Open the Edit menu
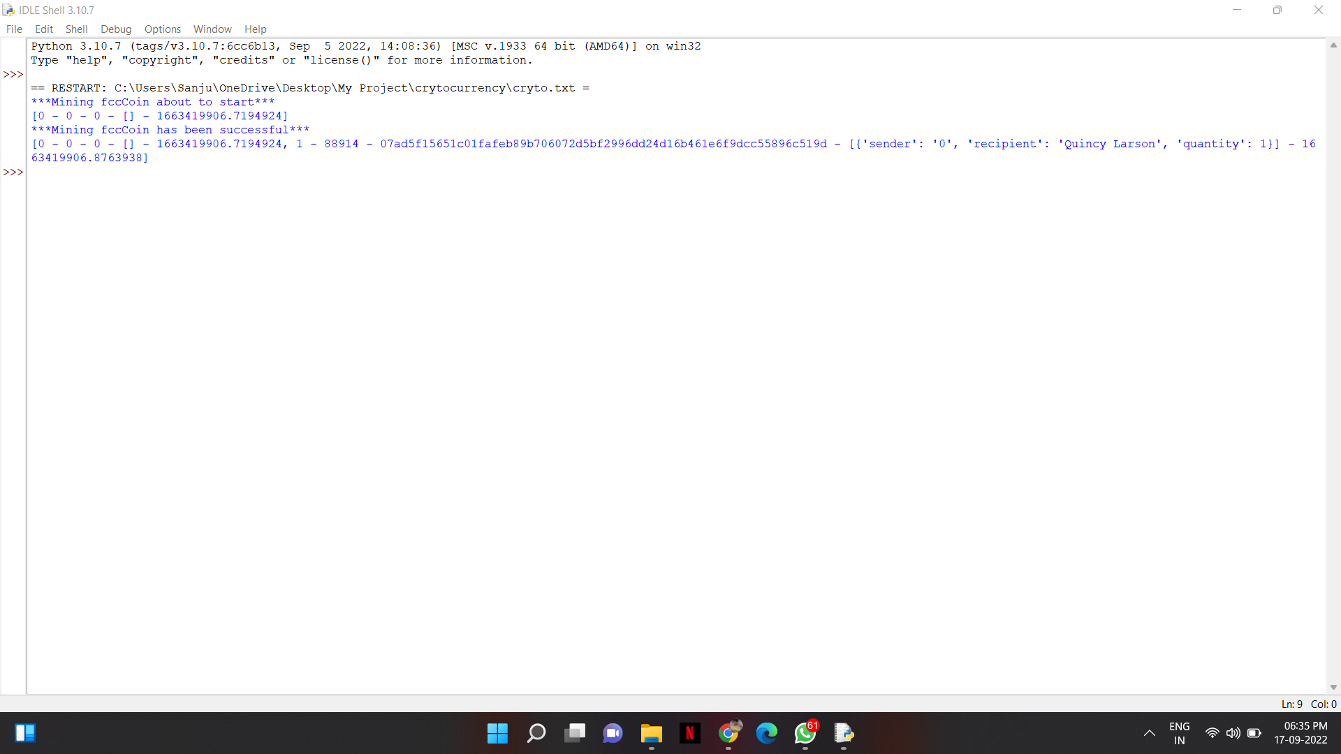The height and width of the screenshot is (754, 1341). pos(44,29)
